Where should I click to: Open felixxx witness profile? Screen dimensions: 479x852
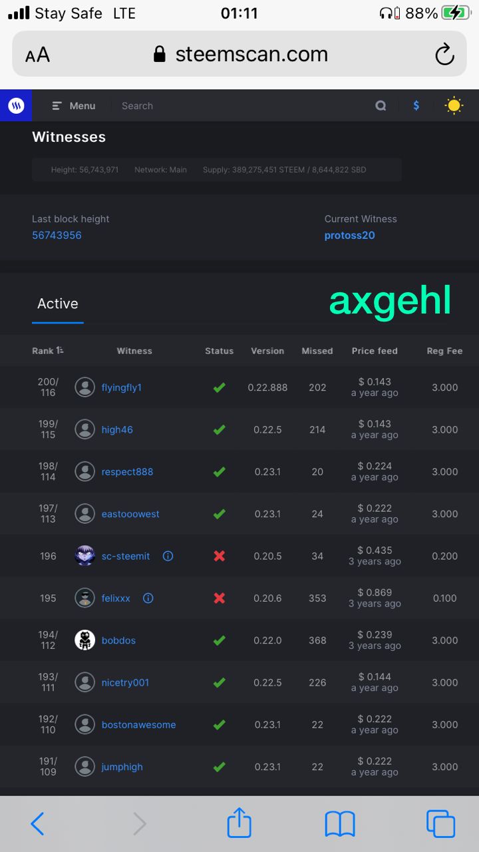point(116,598)
